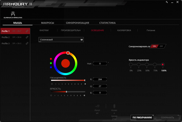
Task: Switch to the СИНХРОНИЗАЦИЯ main tab
Action: (x=77, y=23)
